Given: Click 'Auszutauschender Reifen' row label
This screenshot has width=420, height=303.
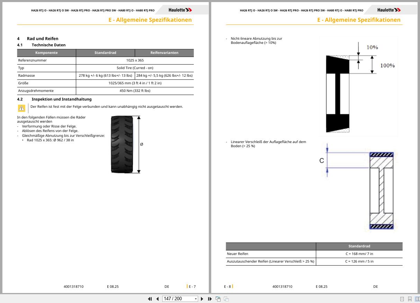Looking at the screenshot, I should point(270,262).
